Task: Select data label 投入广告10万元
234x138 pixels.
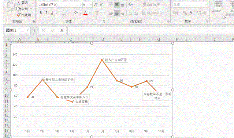Action: click(x=116, y=60)
